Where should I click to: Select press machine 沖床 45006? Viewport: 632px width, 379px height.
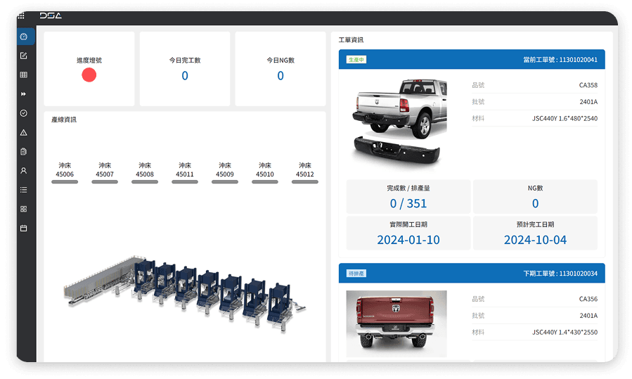pyautogui.click(x=65, y=172)
